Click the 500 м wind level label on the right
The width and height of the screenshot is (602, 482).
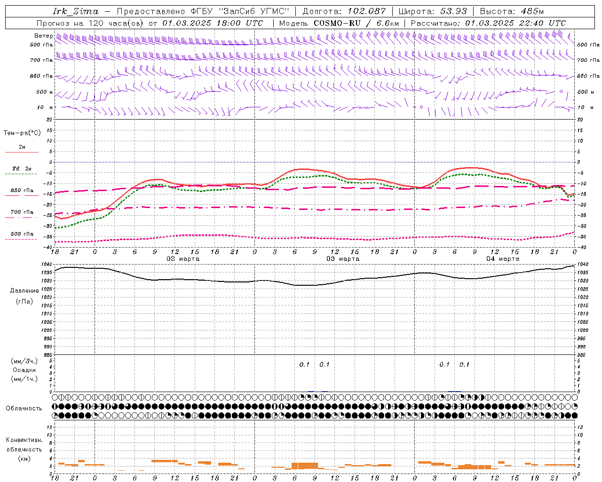point(585,92)
